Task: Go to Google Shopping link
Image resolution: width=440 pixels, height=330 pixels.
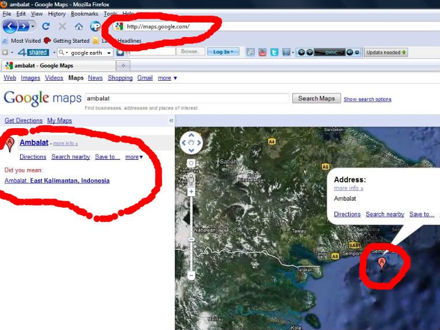Action: 120,78
